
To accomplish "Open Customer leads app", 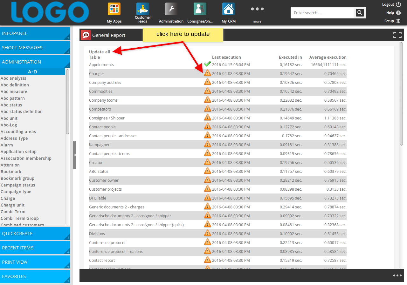I will click(x=143, y=9).
